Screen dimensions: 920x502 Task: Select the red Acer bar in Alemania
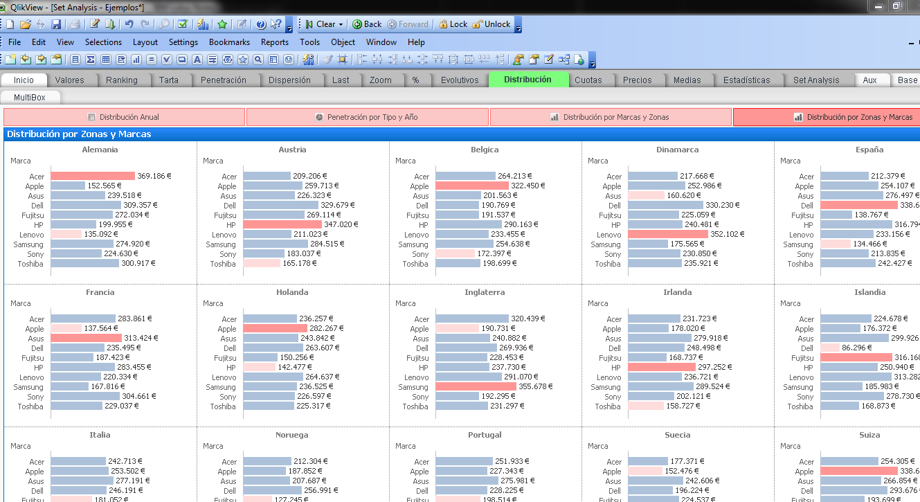pyautogui.click(x=93, y=176)
